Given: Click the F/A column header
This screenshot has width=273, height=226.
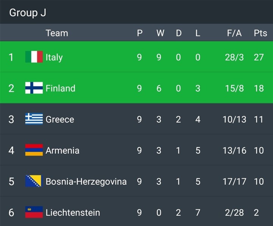Looking at the screenshot, I should coord(234,33).
